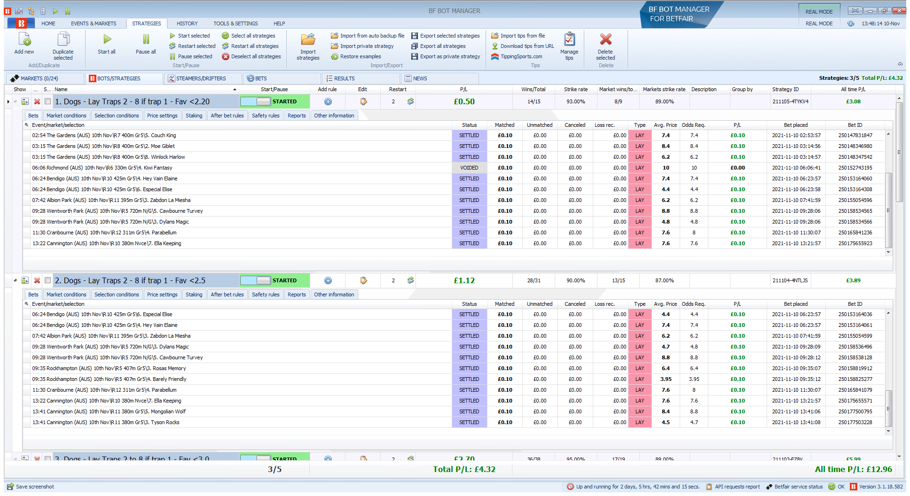Screen dimensions: 910x496
Task: Click quick-access green play icon in title bar
Action: (x=55, y=11)
